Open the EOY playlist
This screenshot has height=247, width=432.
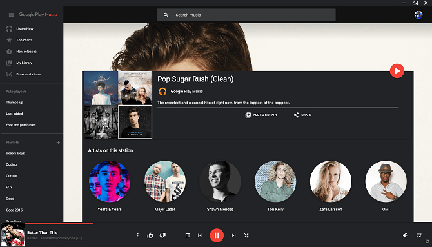pyautogui.click(x=9, y=187)
